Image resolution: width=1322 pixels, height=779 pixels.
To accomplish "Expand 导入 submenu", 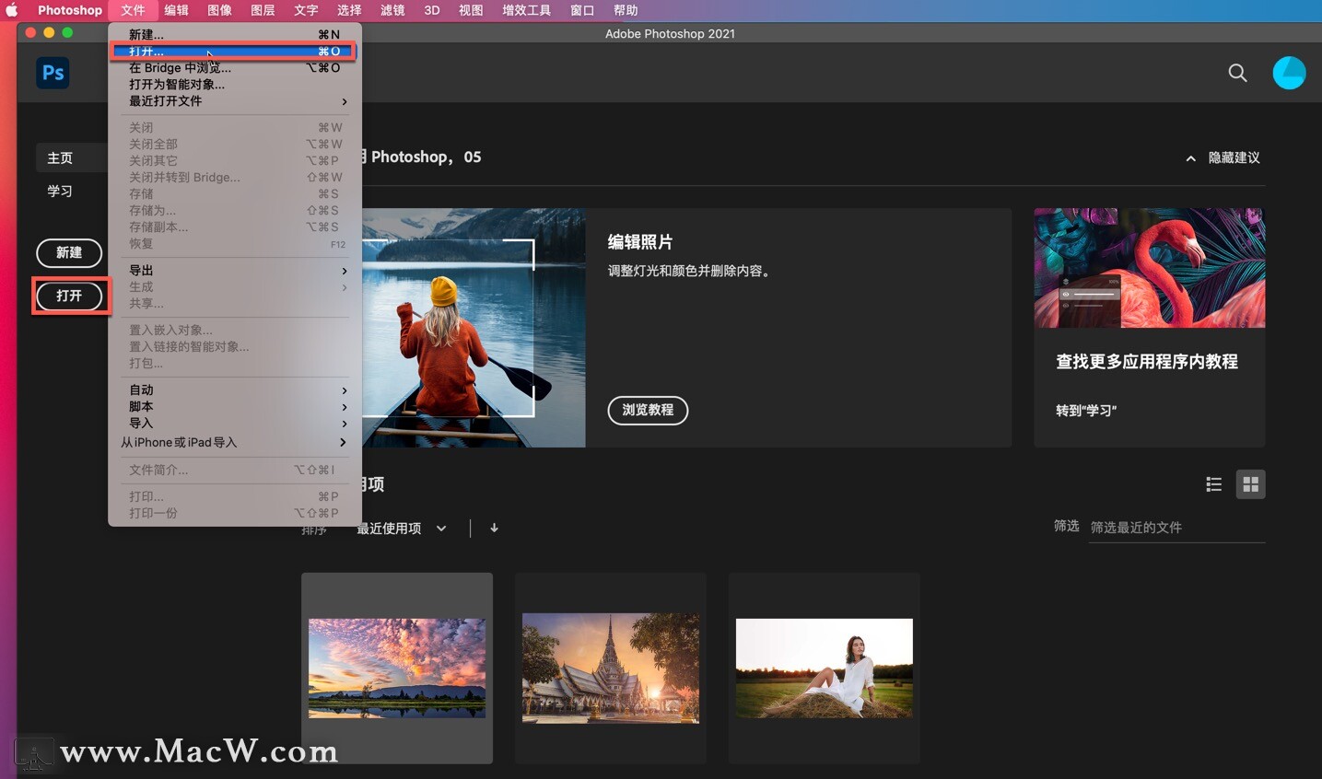I will [234, 424].
